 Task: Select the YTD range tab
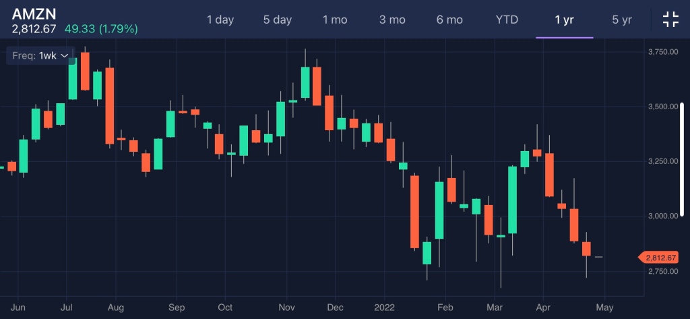click(507, 20)
